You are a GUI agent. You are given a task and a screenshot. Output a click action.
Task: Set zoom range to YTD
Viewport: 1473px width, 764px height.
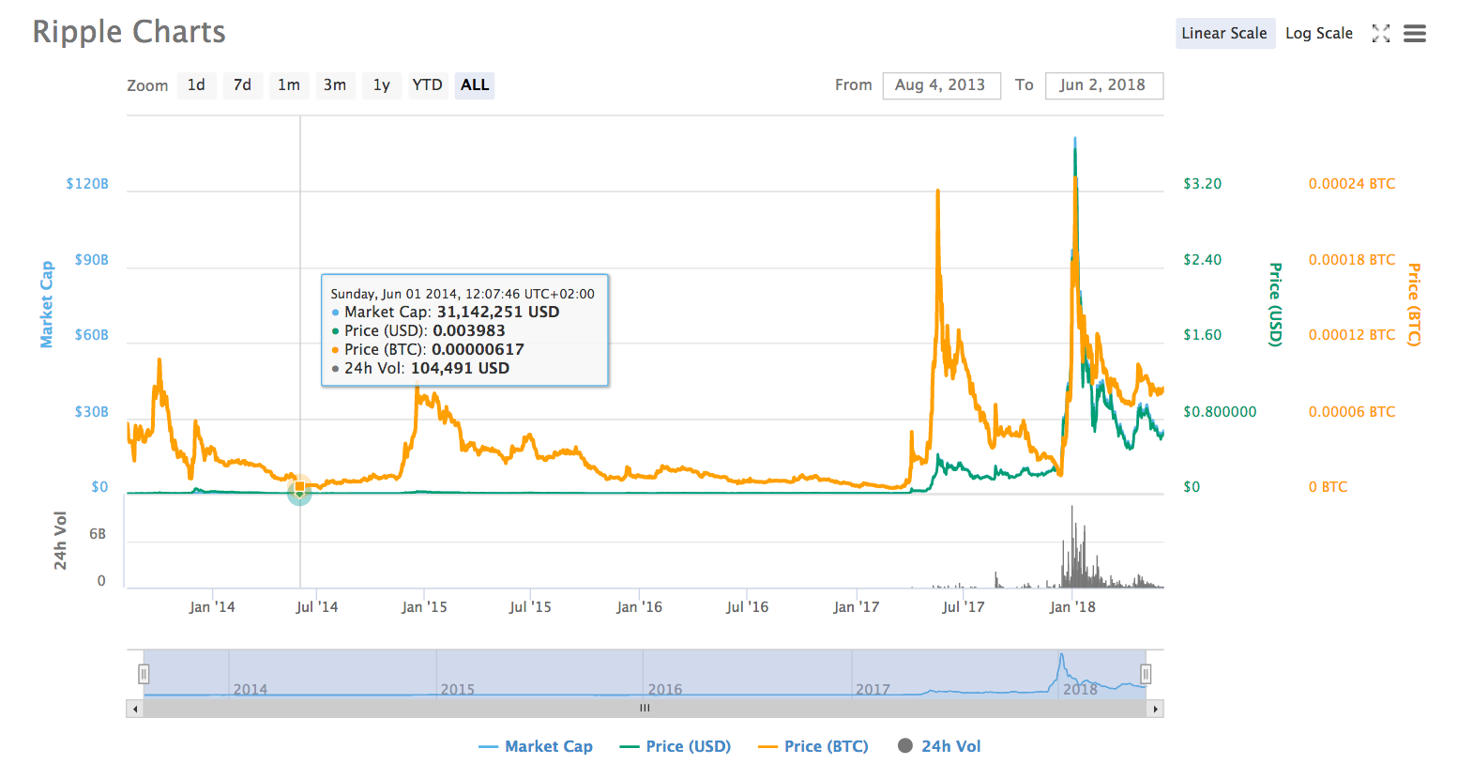click(428, 85)
